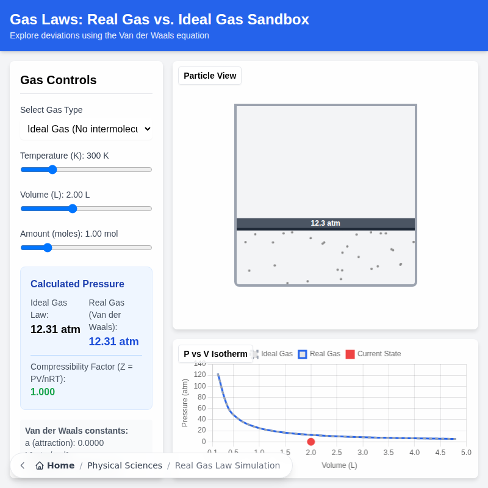The height and width of the screenshot is (488, 488).
Task: Click the Temperature slider handle
Action: (x=52, y=170)
